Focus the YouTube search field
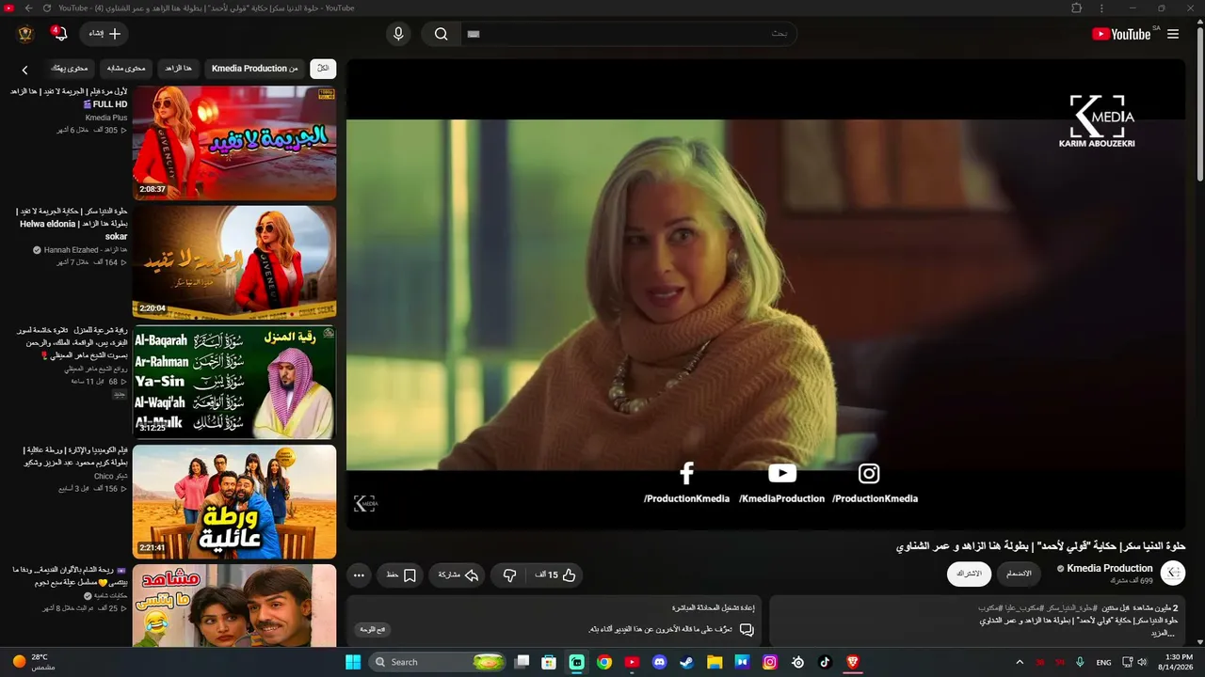Viewport: 1205px width, 677px height. coord(631,34)
